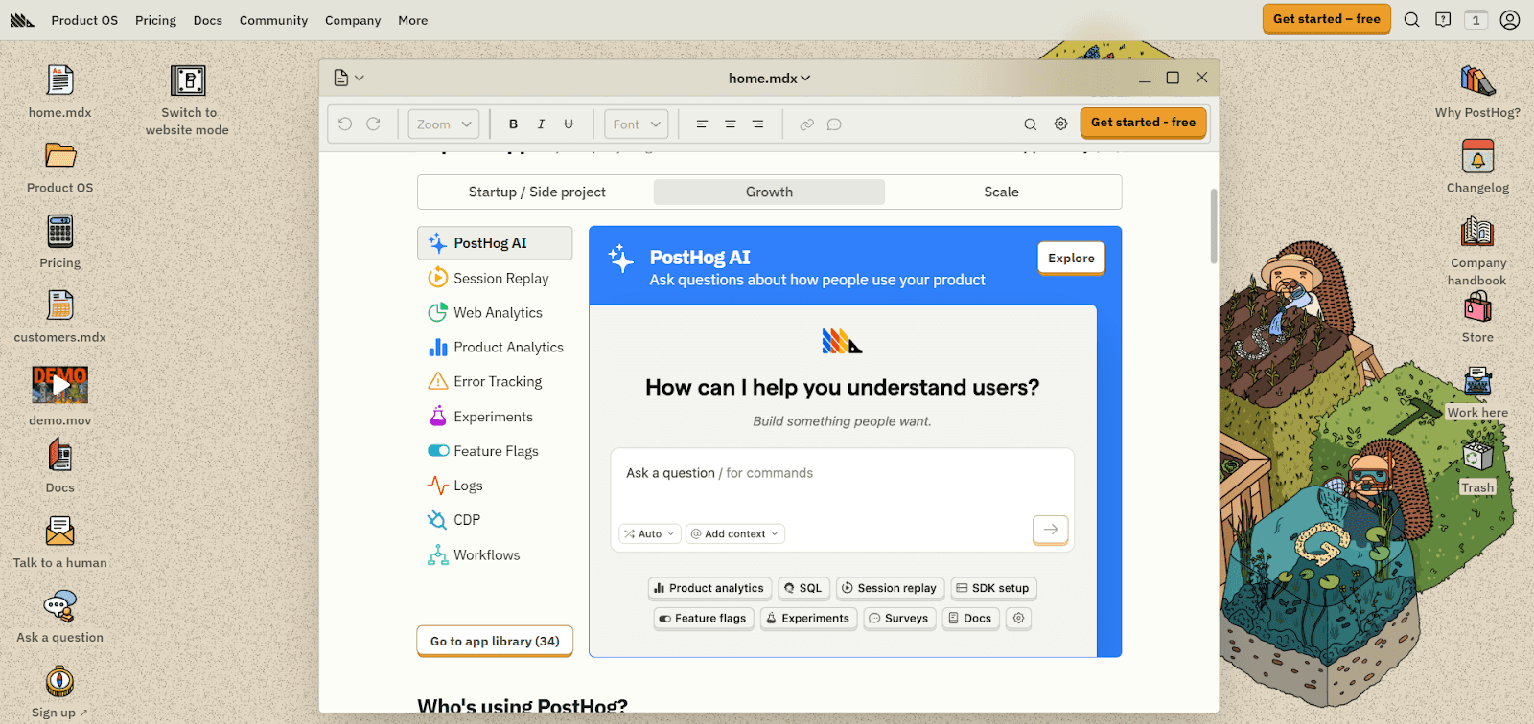Toggle bold formatting

[513, 124]
